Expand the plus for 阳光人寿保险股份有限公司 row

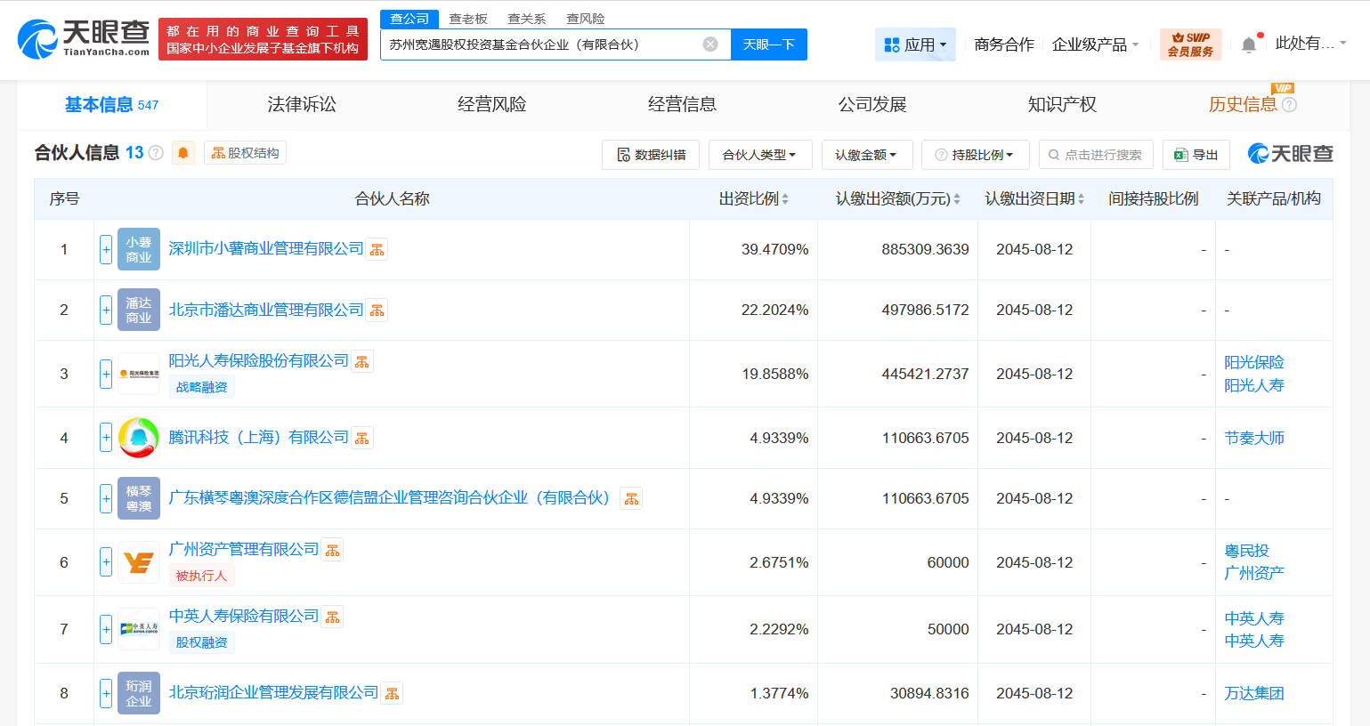(104, 373)
